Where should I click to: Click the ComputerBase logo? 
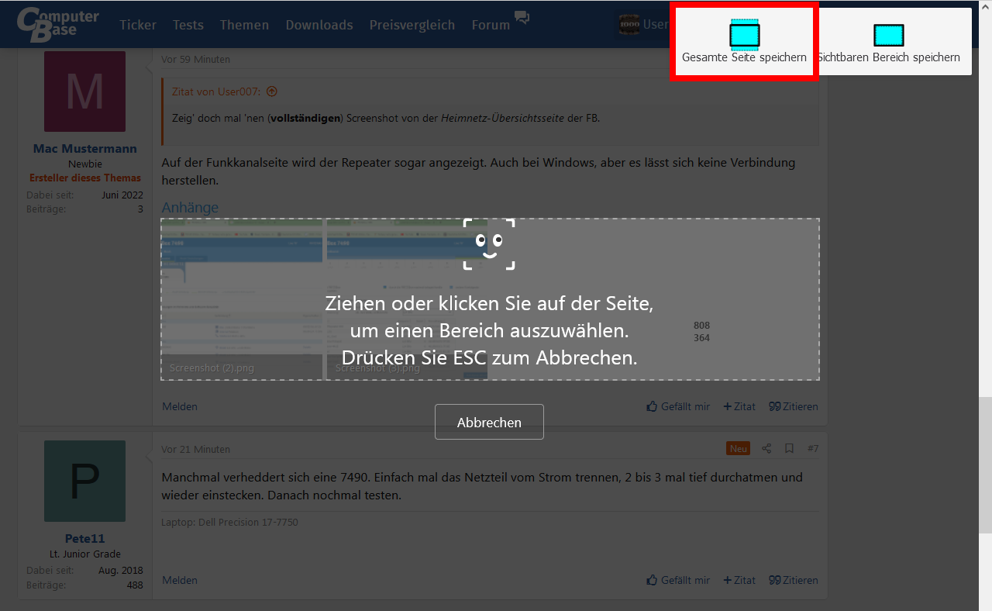58,24
